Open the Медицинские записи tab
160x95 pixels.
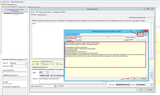coord(117,21)
